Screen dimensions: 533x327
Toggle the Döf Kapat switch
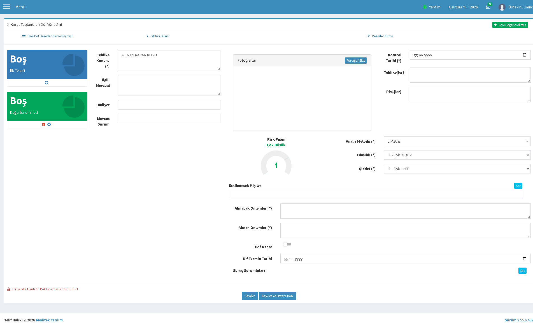287,244
